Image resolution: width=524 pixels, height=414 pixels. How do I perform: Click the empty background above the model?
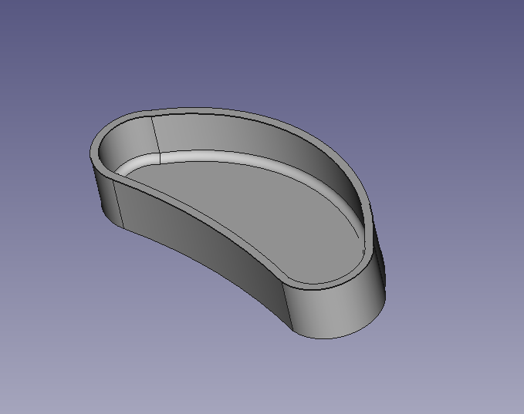[x=262, y=46]
